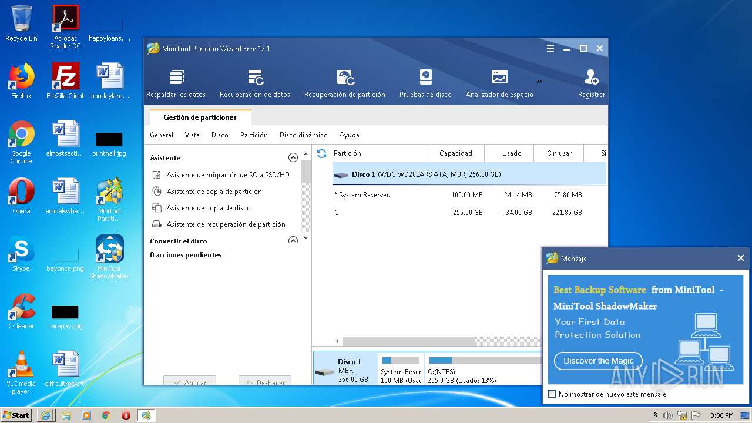
Task: Open MiniTool Partition Wizard desktop shortcut
Action: click(x=109, y=200)
